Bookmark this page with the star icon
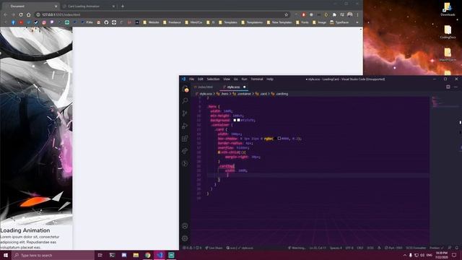Screen dimensions: 462x260 [x=286, y=14]
